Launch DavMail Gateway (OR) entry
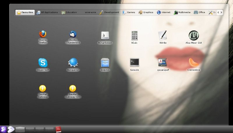This screenshot has height=133, width=233. 73,91
